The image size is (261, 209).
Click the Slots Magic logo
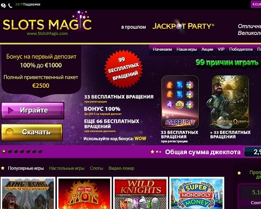point(47,24)
